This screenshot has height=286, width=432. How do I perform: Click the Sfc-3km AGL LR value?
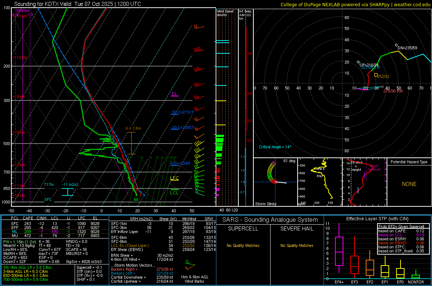(27, 268)
